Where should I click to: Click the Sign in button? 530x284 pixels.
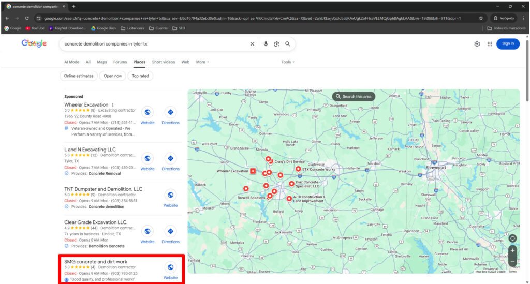tap(508, 44)
